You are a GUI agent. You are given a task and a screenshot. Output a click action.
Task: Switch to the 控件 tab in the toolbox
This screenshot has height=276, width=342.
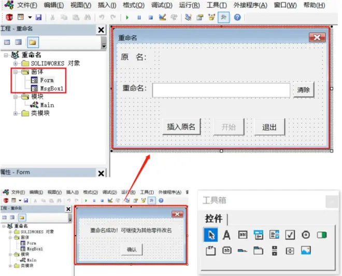213,218
